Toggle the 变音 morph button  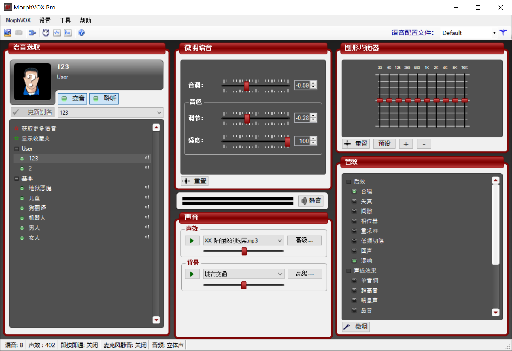point(73,99)
